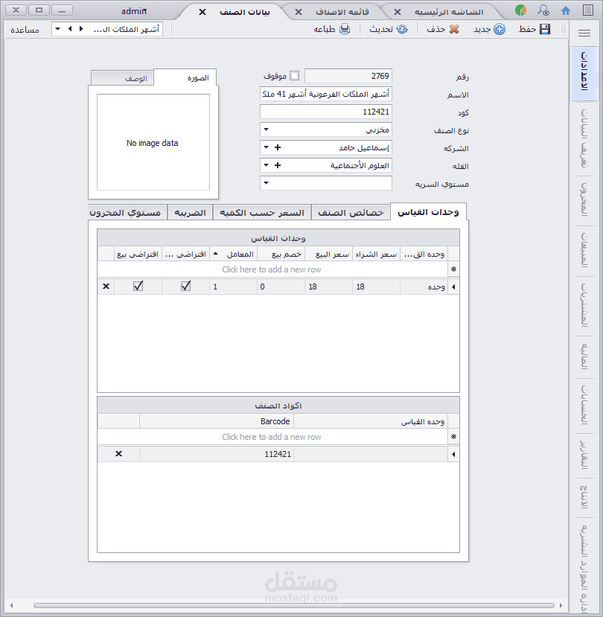Click the Refresh (تحديث) icon
603x617 pixels.
pos(402,29)
